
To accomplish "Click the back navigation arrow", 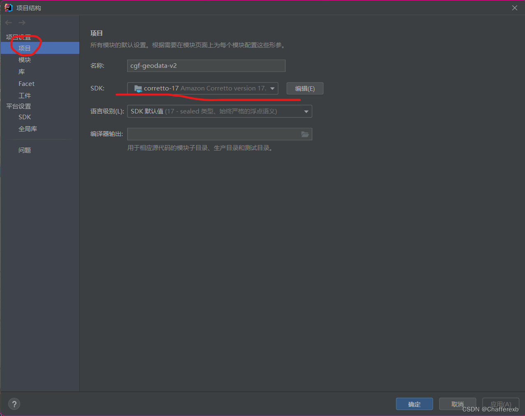I will click(x=8, y=23).
